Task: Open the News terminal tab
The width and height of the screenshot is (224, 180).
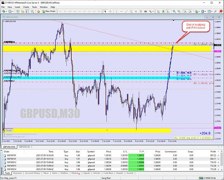Action: 46,173
